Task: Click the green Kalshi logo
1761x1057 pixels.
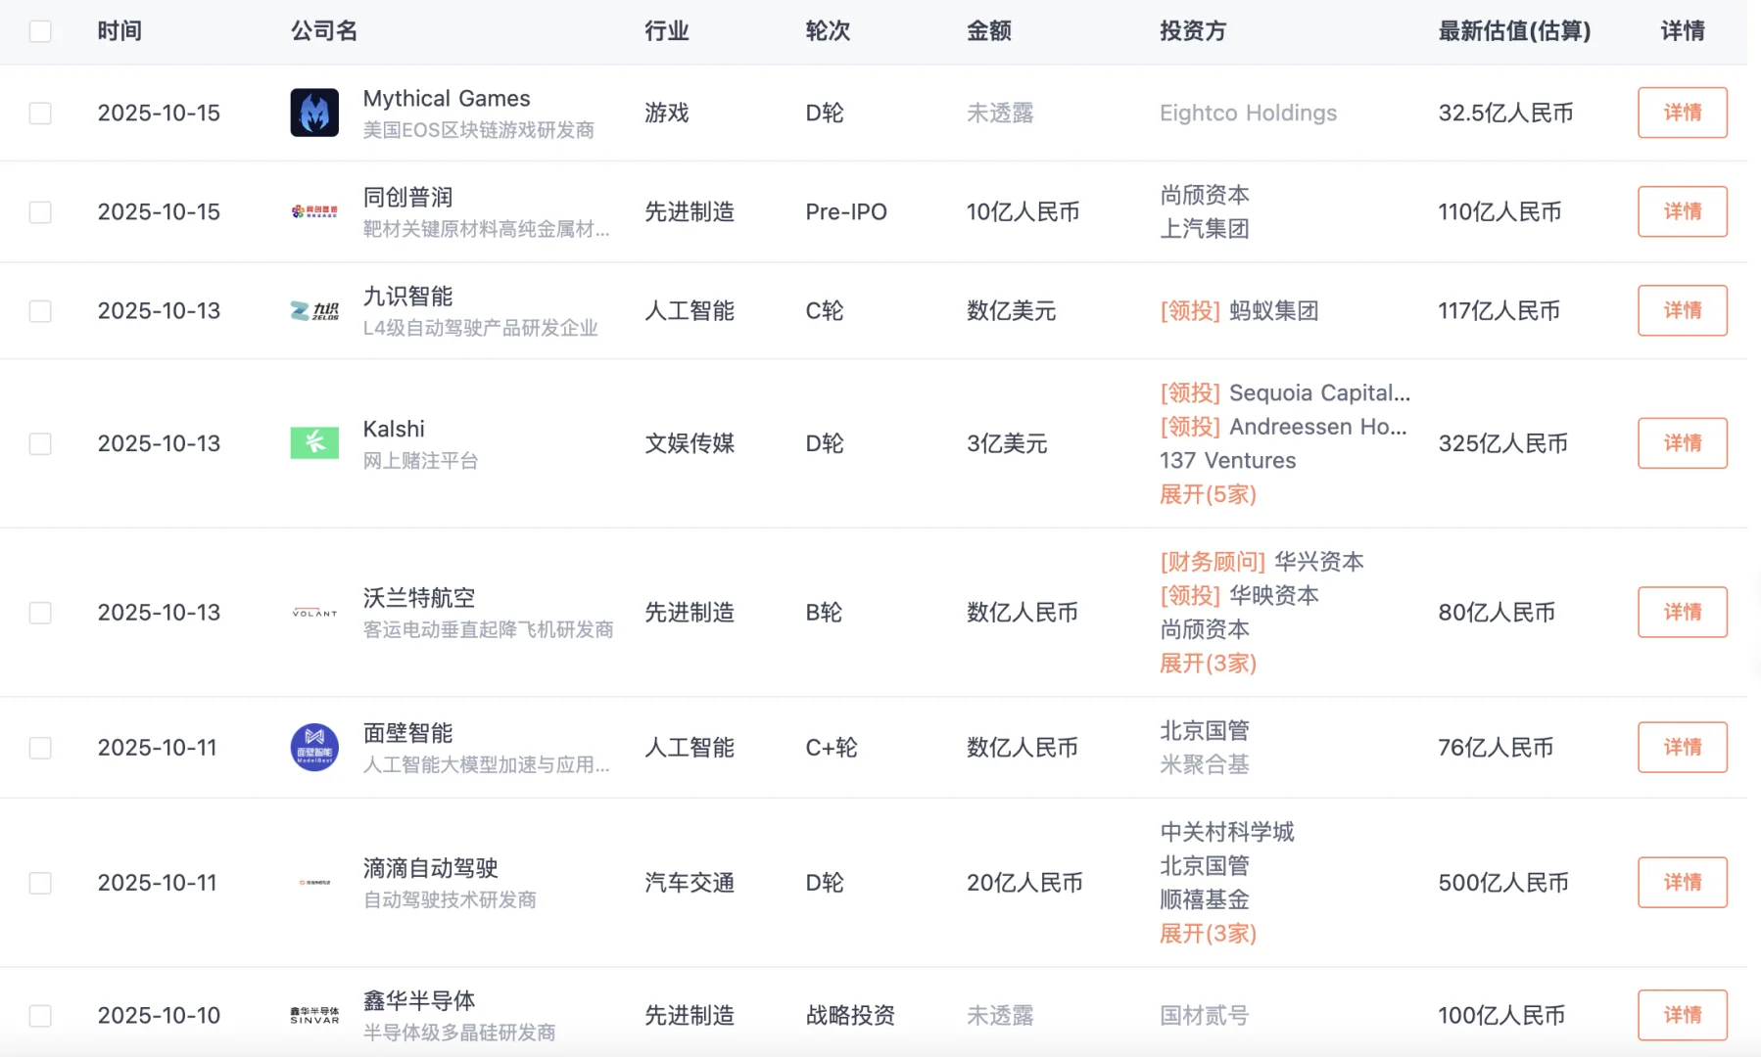Action: pyautogui.click(x=314, y=443)
